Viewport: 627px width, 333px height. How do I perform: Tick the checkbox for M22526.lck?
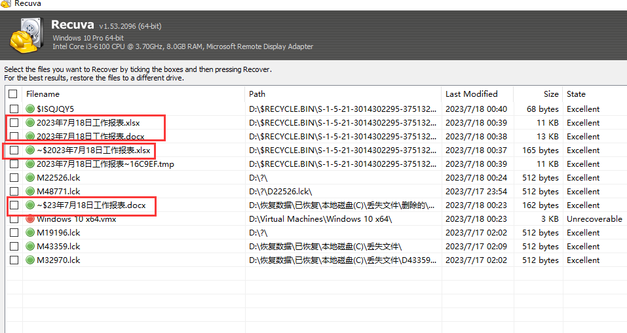14,178
